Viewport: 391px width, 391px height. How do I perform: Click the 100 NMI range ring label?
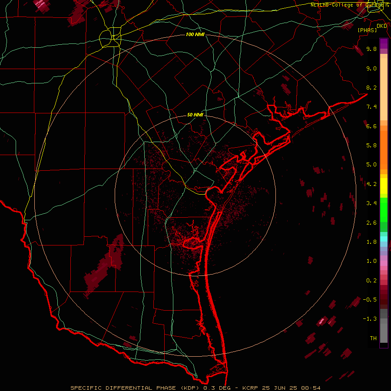point(195,34)
